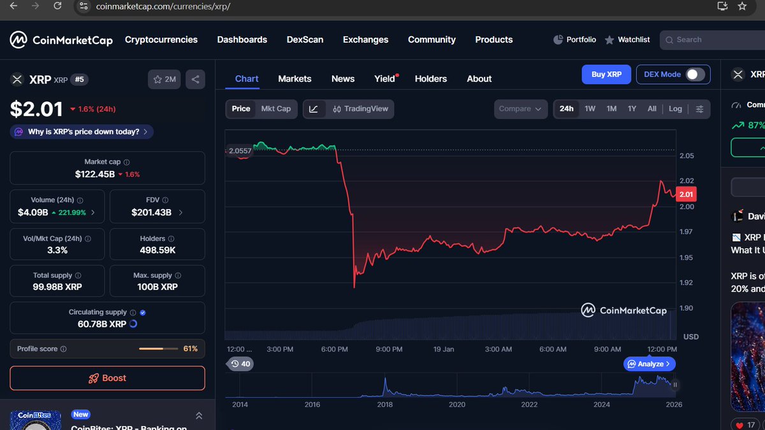Select Mkt Cap chart mode
Screen dimensions: 765x430
click(x=276, y=109)
